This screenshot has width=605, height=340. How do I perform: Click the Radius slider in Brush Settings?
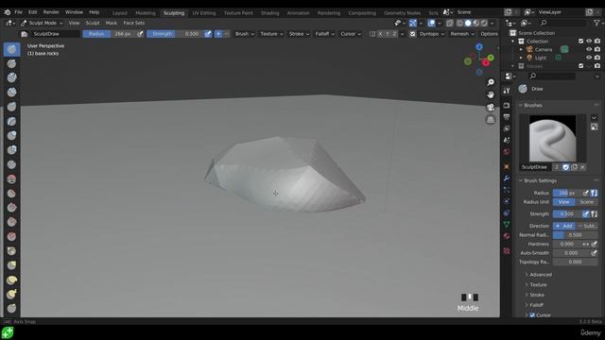[x=566, y=193]
